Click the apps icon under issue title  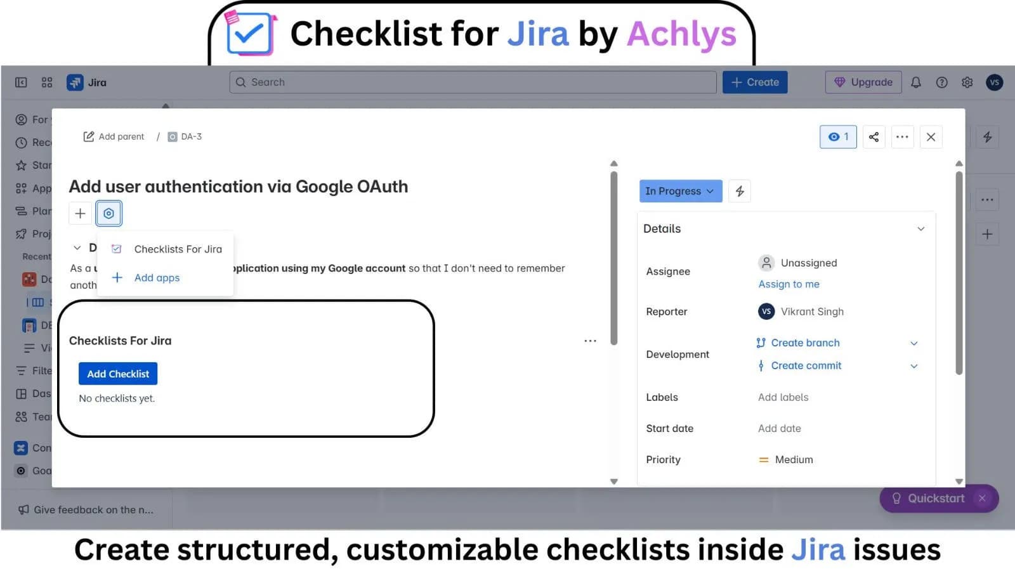tap(109, 214)
